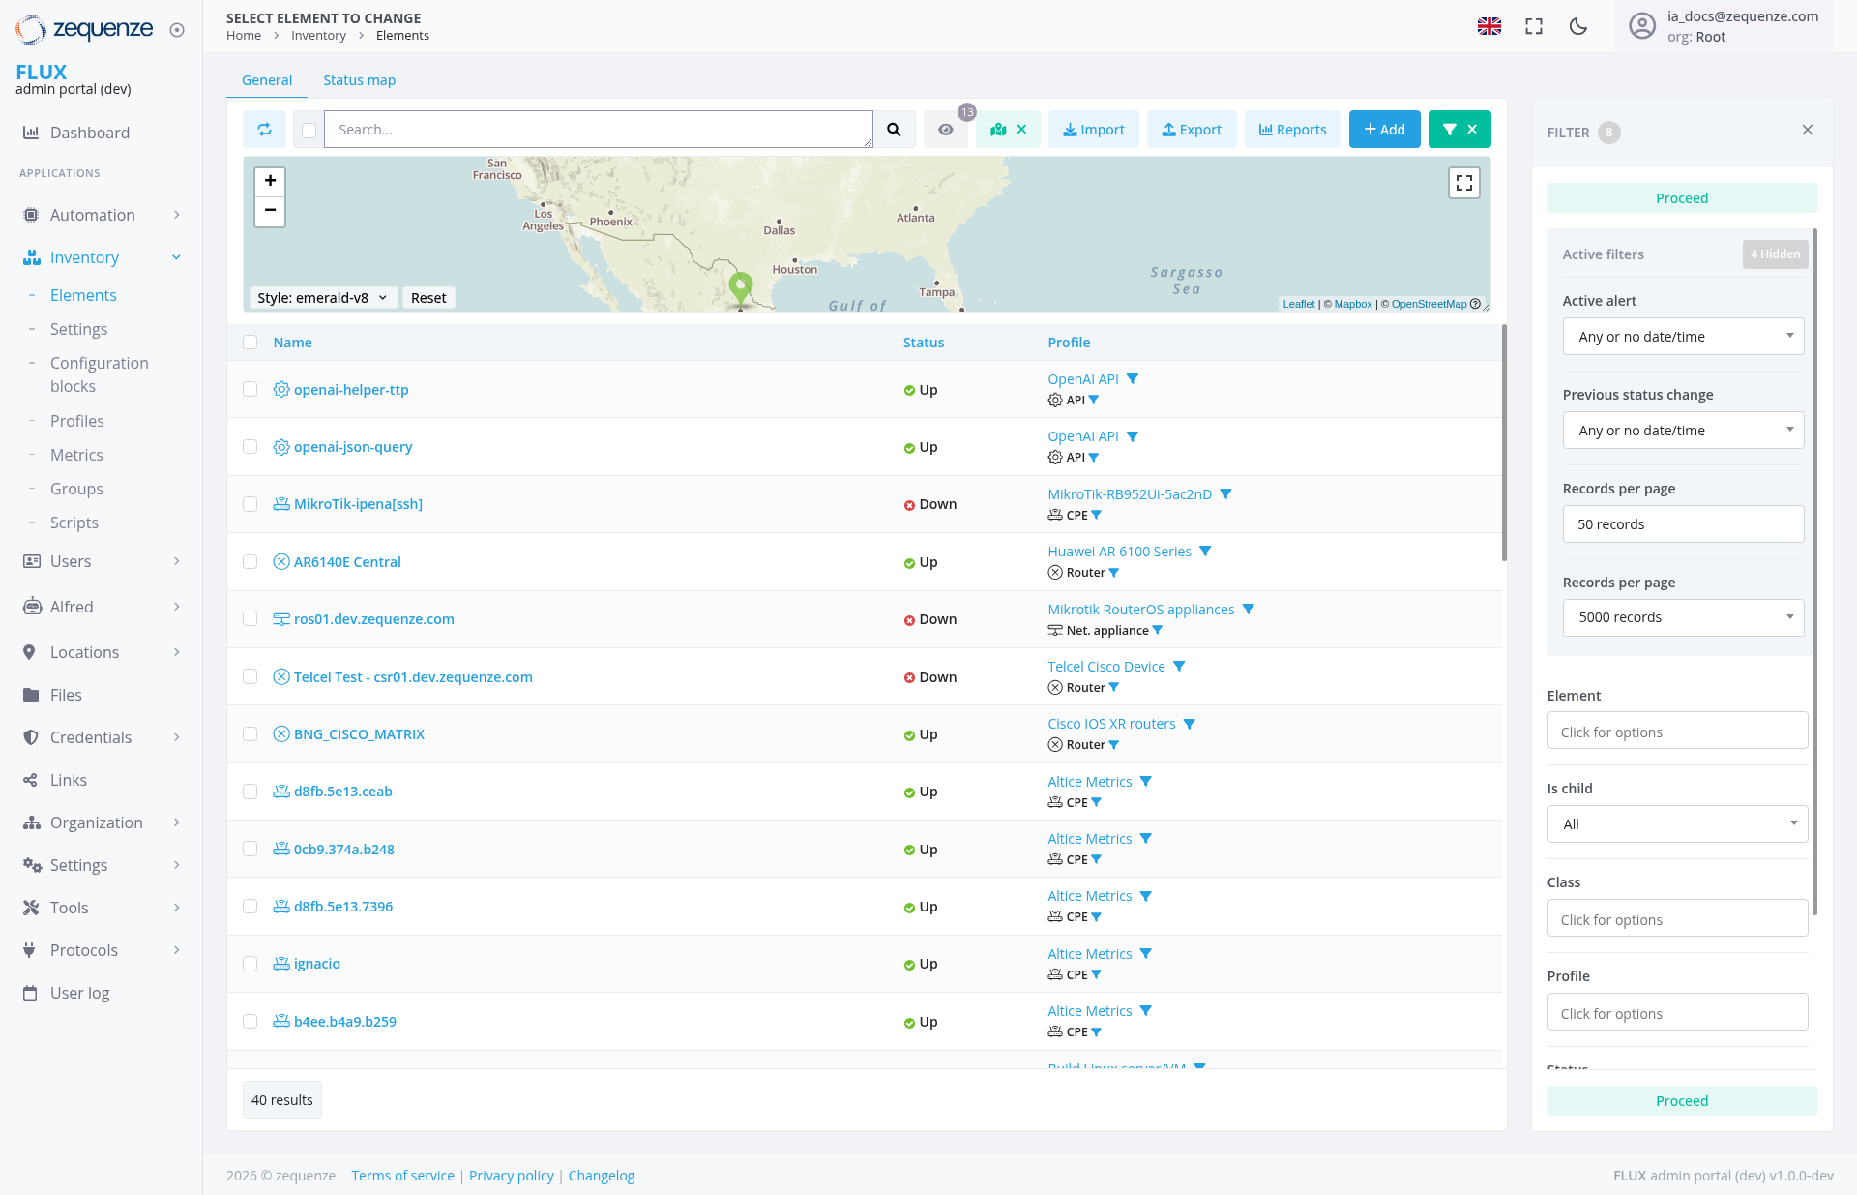Open Dashboard from the sidebar
This screenshot has height=1195, width=1857.
point(89,133)
